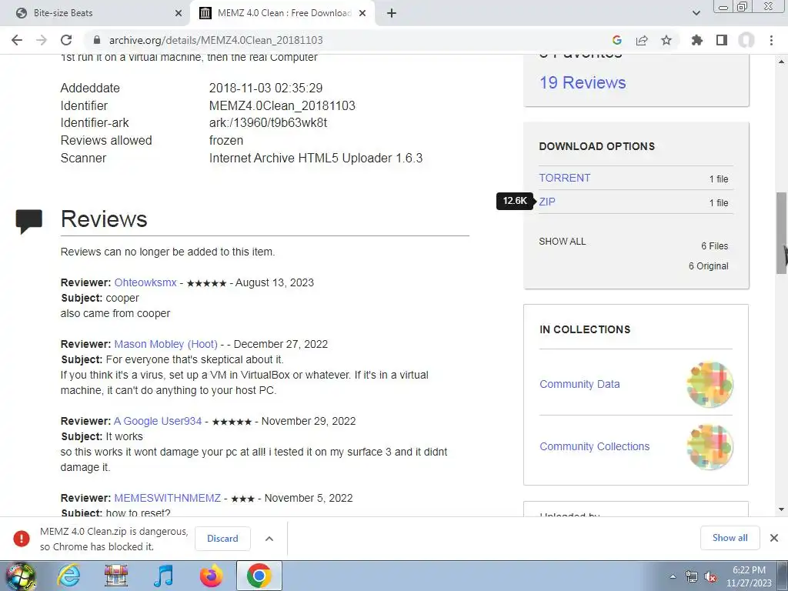Open Chrome's three-dot menu

pos(771,40)
